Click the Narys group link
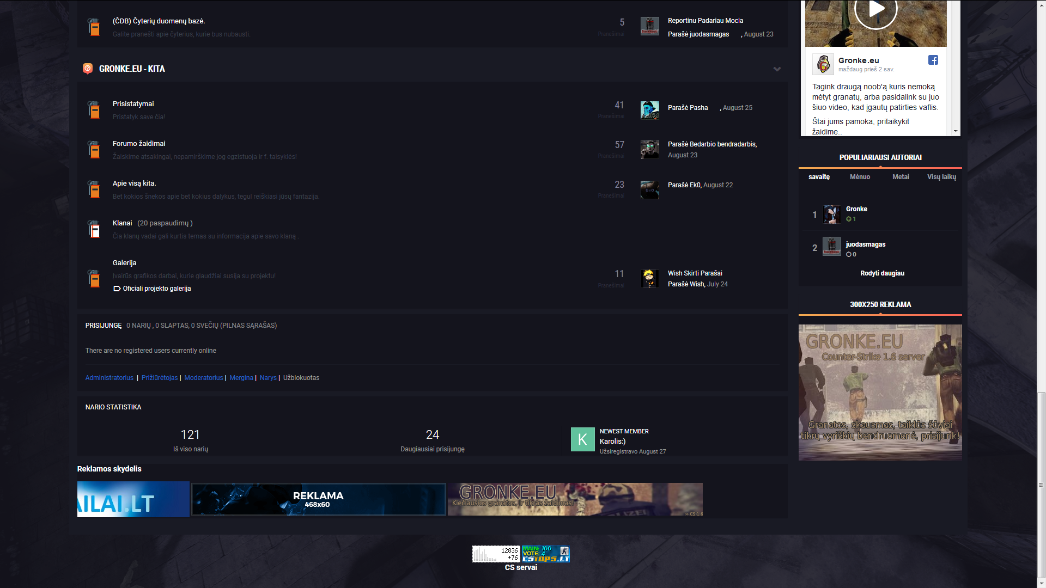This screenshot has height=588, width=1046. pyautogui.click(x=268, y=378)
